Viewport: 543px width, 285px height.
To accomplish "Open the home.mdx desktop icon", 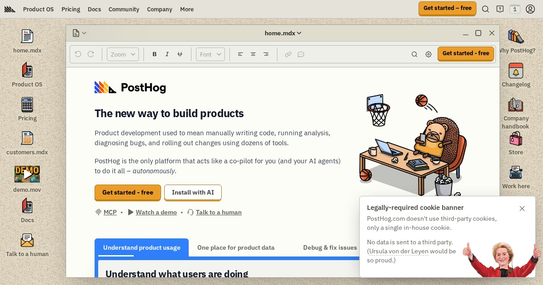I will click(x=27, y=41).
